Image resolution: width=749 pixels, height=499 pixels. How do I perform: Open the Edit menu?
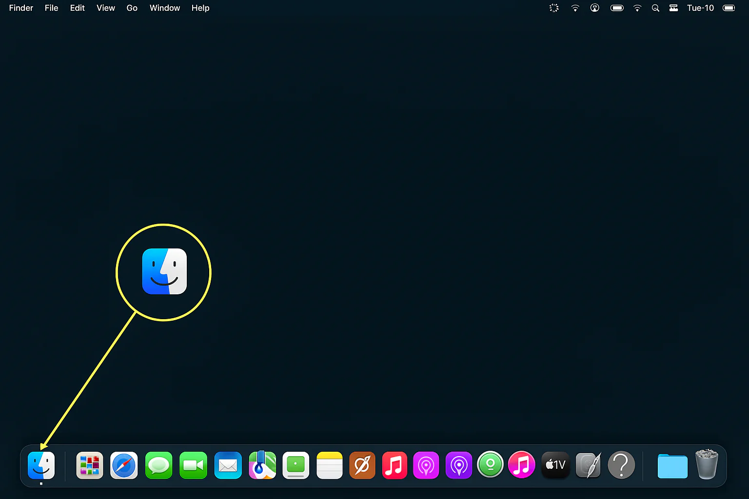click(x=77, y=8)
